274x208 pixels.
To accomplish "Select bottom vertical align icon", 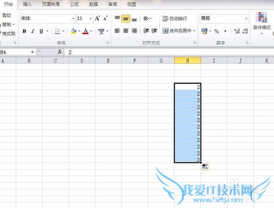I will tap(134, 19).
